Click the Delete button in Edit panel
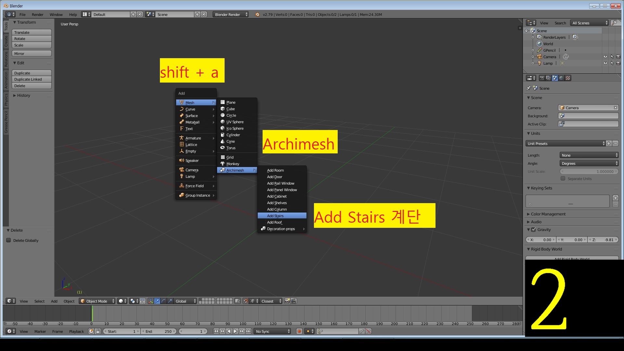This screenshot has height=351, width=624. (x=32, y=85)
